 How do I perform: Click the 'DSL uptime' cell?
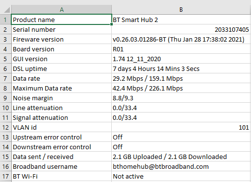coord(61,68)
